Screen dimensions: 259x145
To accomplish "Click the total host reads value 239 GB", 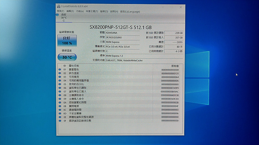I will 174,33.
